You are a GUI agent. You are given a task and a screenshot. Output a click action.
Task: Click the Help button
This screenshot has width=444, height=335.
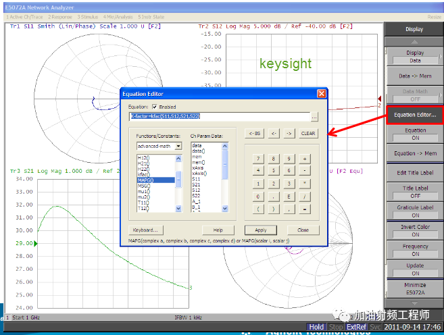coord(218,230)
